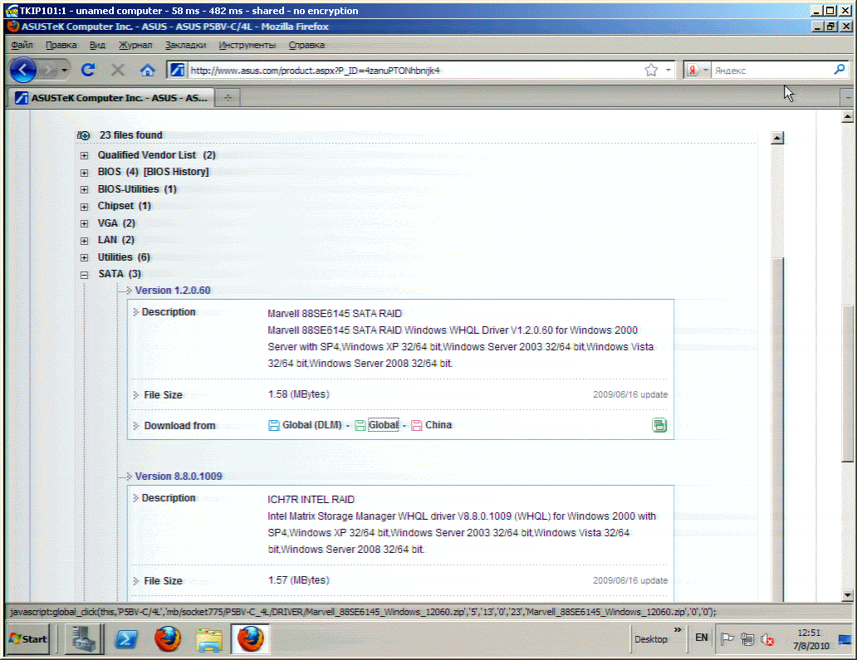
Task: Bookmark page with the star icon
Action: [x=651, y=70]
